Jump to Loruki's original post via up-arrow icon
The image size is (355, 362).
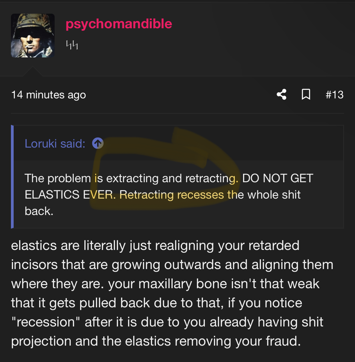point(98,143)
